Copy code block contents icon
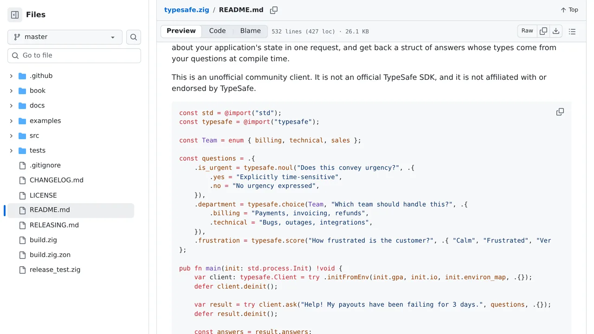The image size is (594, 334). pos(560,112)
